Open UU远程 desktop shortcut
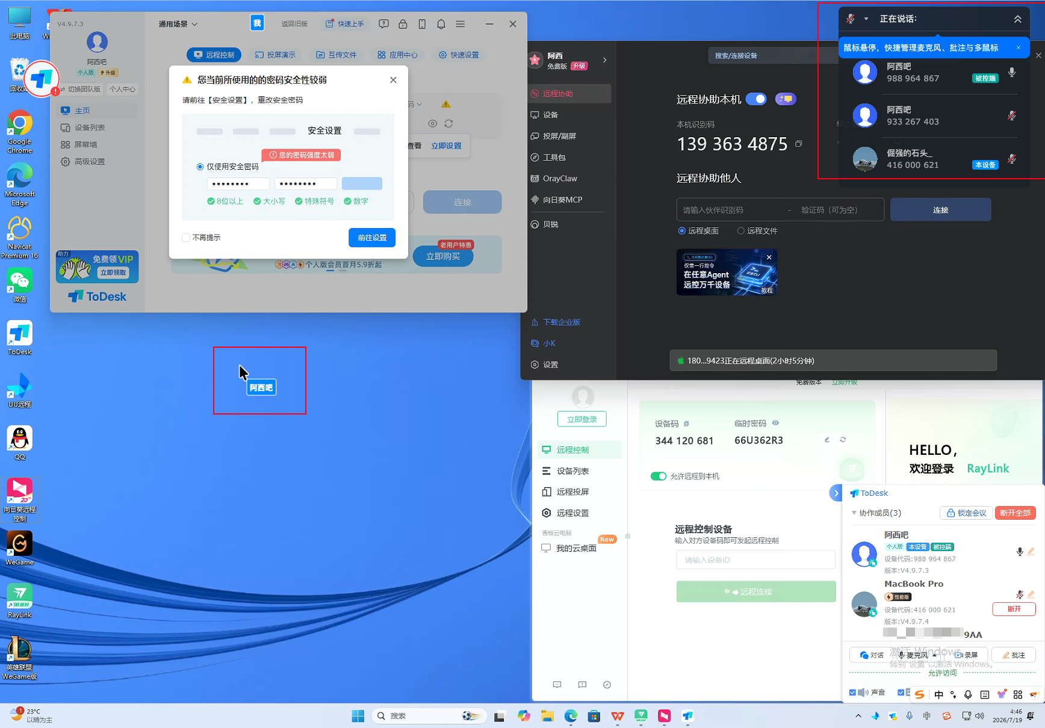Viewport: 1045px width, 728px height. pos(20,390)
